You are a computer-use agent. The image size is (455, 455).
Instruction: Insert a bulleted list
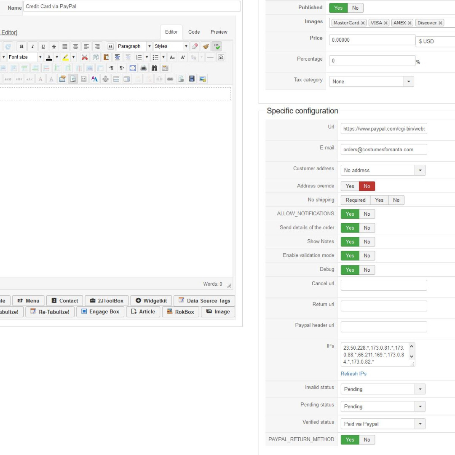pyautogui.click(x=155, y=57)
